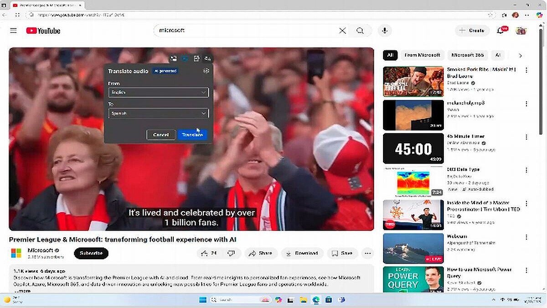
Task: Cancel the Translate audio dialog
Action: click(x=161, y=135)
